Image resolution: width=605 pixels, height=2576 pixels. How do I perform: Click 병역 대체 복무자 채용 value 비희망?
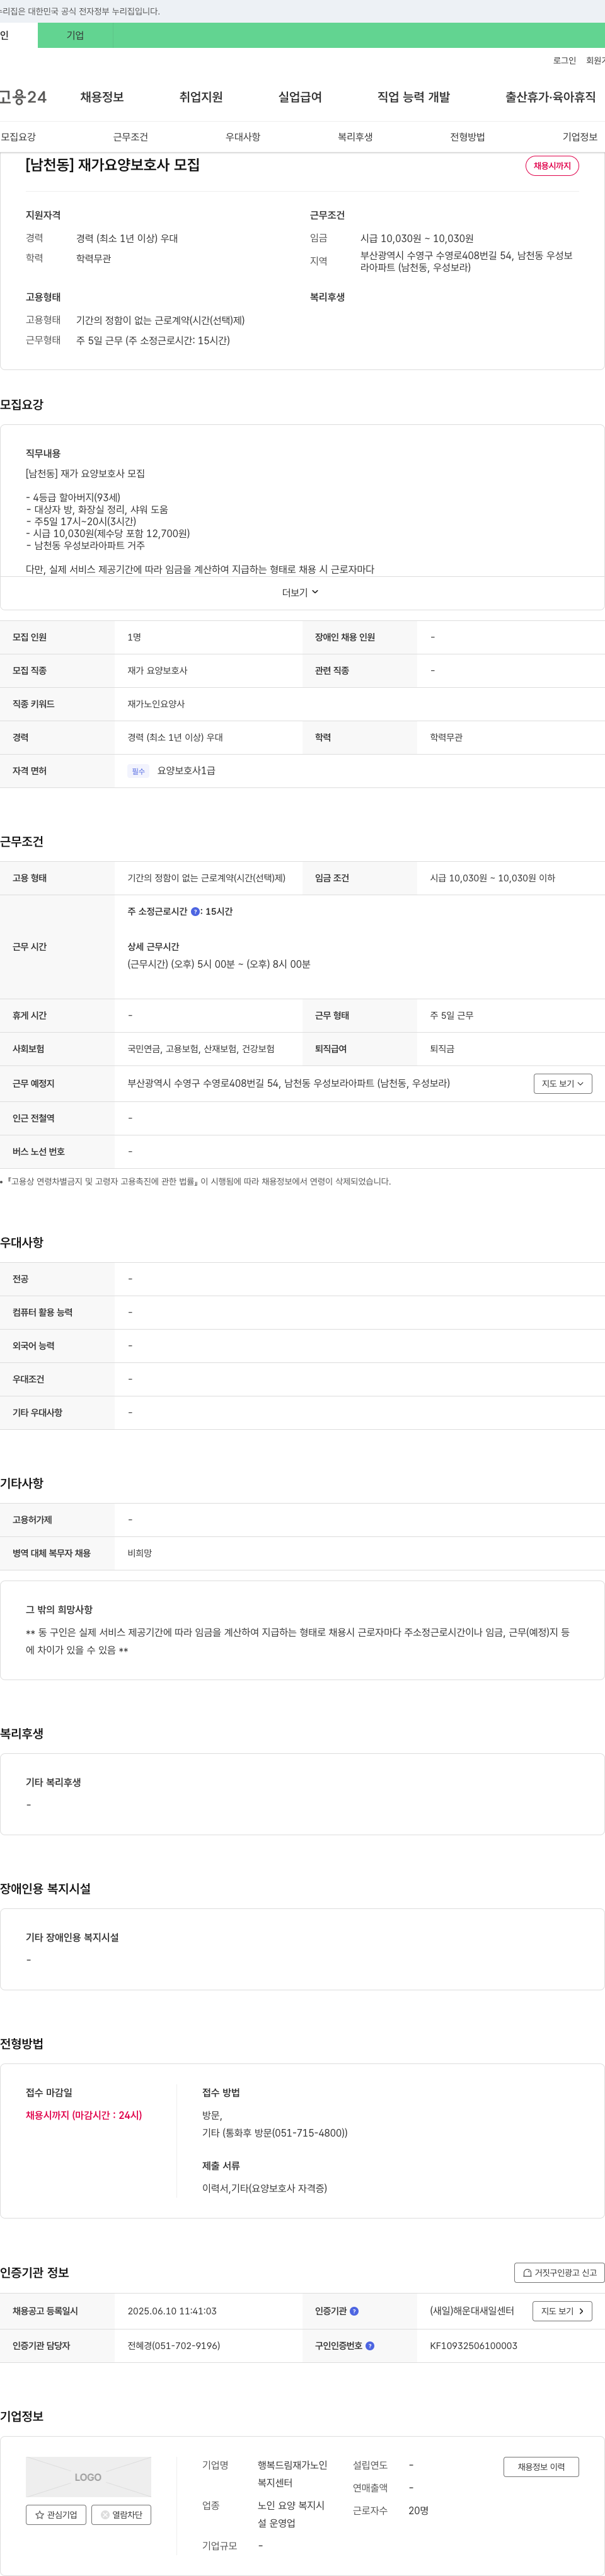140,1553
